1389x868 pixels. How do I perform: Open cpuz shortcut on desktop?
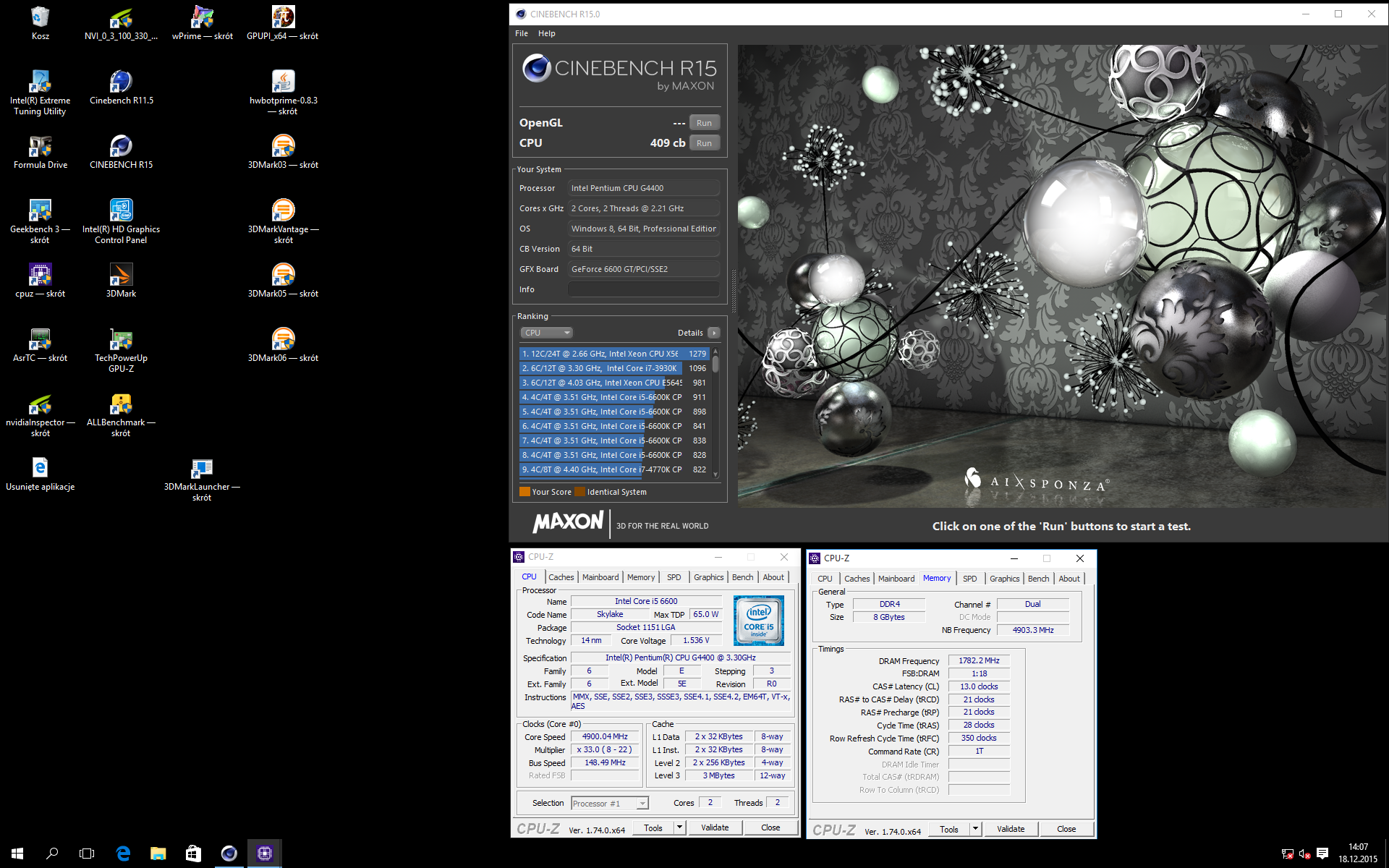[41, 280]
